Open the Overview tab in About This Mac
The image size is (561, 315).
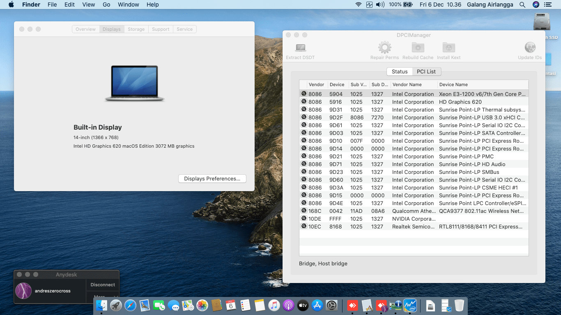coord(85,29)
